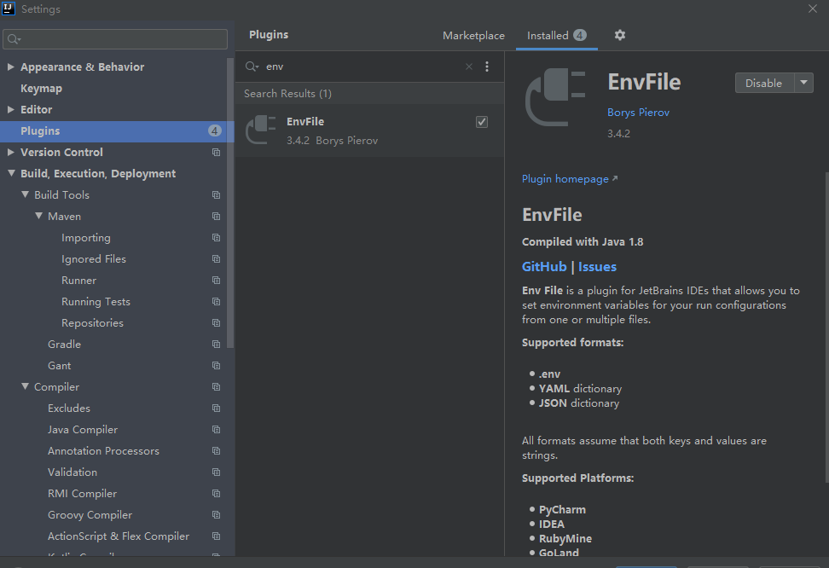Open Maven Repositories settings
The height and width of the screenshot is (568, 829).
click(92, 323)
